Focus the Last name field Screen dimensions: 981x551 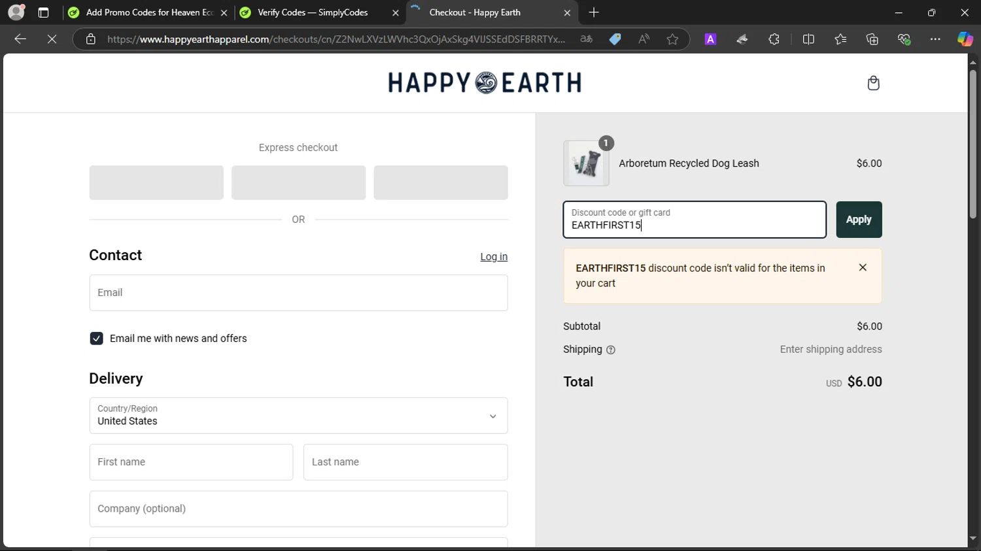(405, 462)
